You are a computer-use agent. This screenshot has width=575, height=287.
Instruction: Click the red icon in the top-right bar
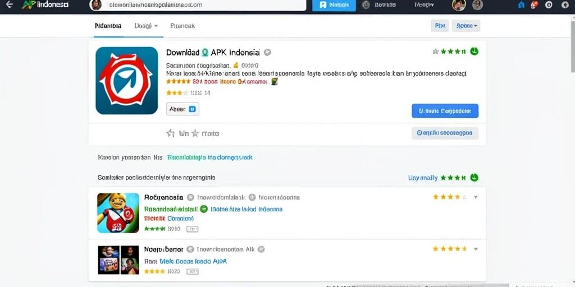[535, 4]
